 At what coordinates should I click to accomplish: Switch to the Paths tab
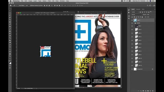(x=143, y=9)
